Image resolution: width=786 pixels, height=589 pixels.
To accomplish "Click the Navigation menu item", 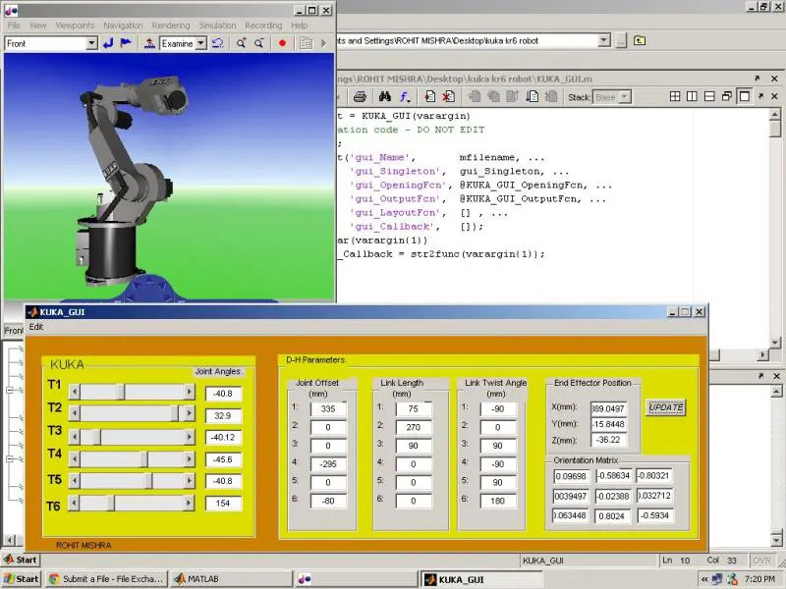I will click(x=122, y=25).
